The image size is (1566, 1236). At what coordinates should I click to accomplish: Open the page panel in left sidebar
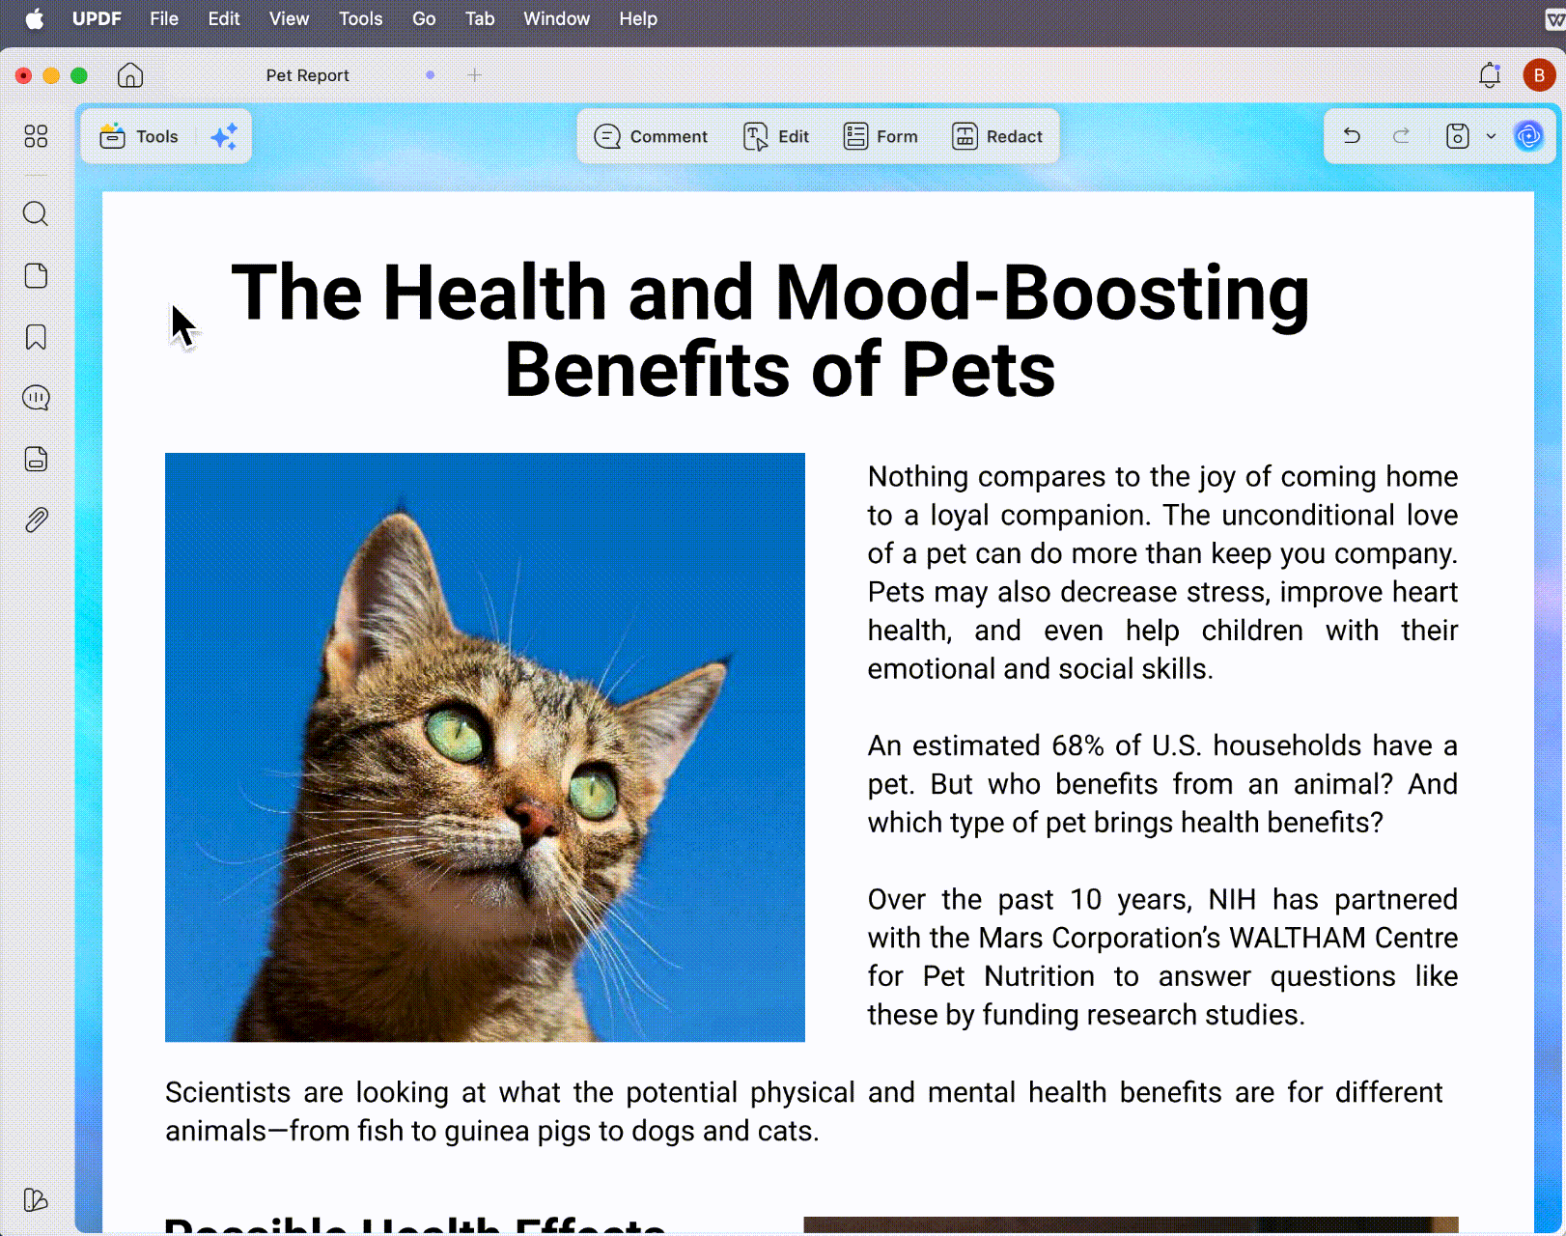36,276
